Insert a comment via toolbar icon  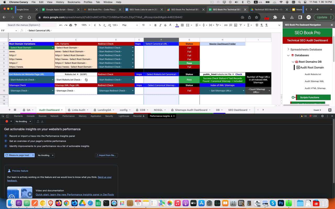[x=231, y=25]
